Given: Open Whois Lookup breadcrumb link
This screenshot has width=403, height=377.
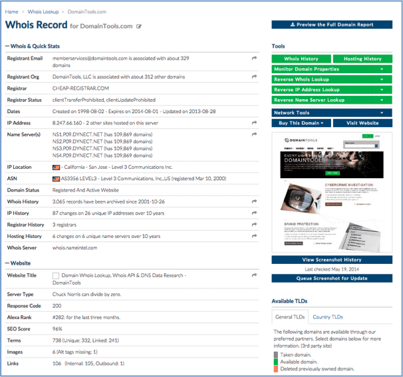Looking at the screenshot, I should pos(43,12).
